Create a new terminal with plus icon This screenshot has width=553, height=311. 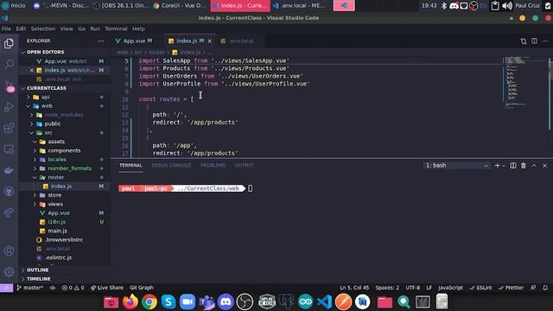click(497, 165)
